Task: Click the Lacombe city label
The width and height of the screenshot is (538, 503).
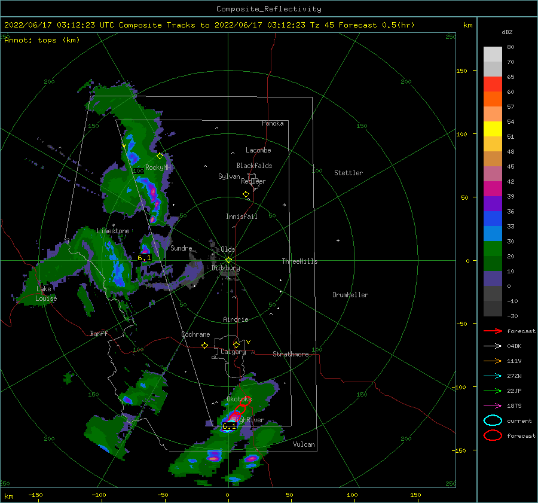Action: pos(258,150)
